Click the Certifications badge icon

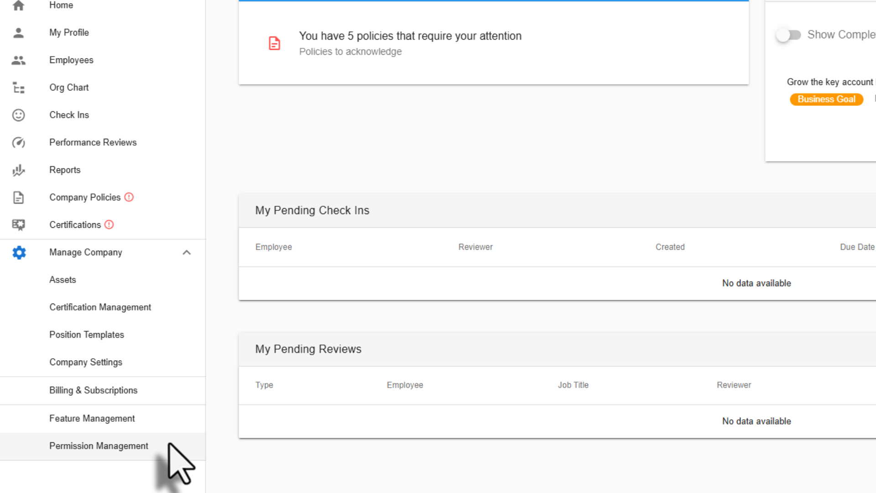click(x=18, y=225)
